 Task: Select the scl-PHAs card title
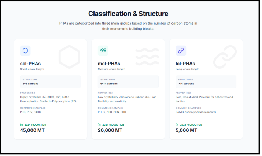(31, 64)
